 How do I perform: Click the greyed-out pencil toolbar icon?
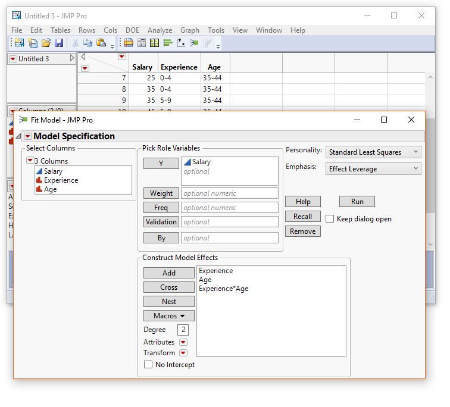point(207,43)
